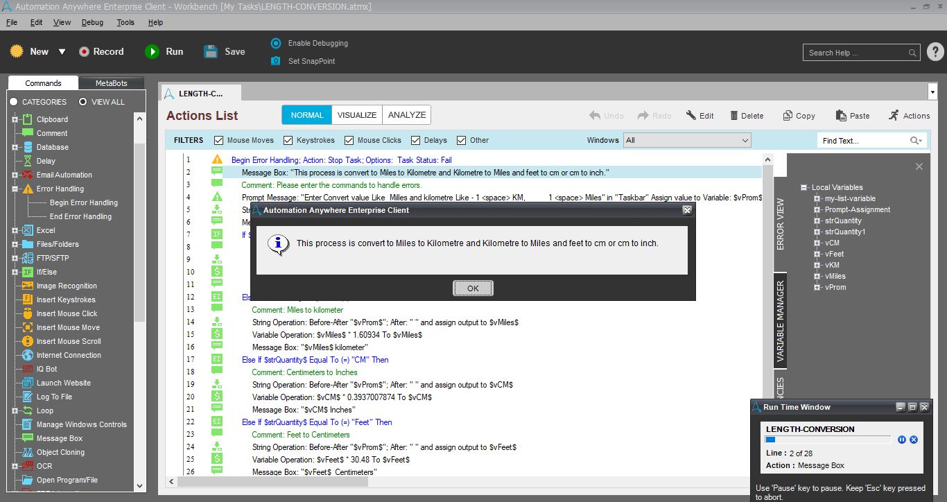Viewport: 947px width, 502px height.
Task: Close the variable manager side panel
Action: click(x=919, y=166)
